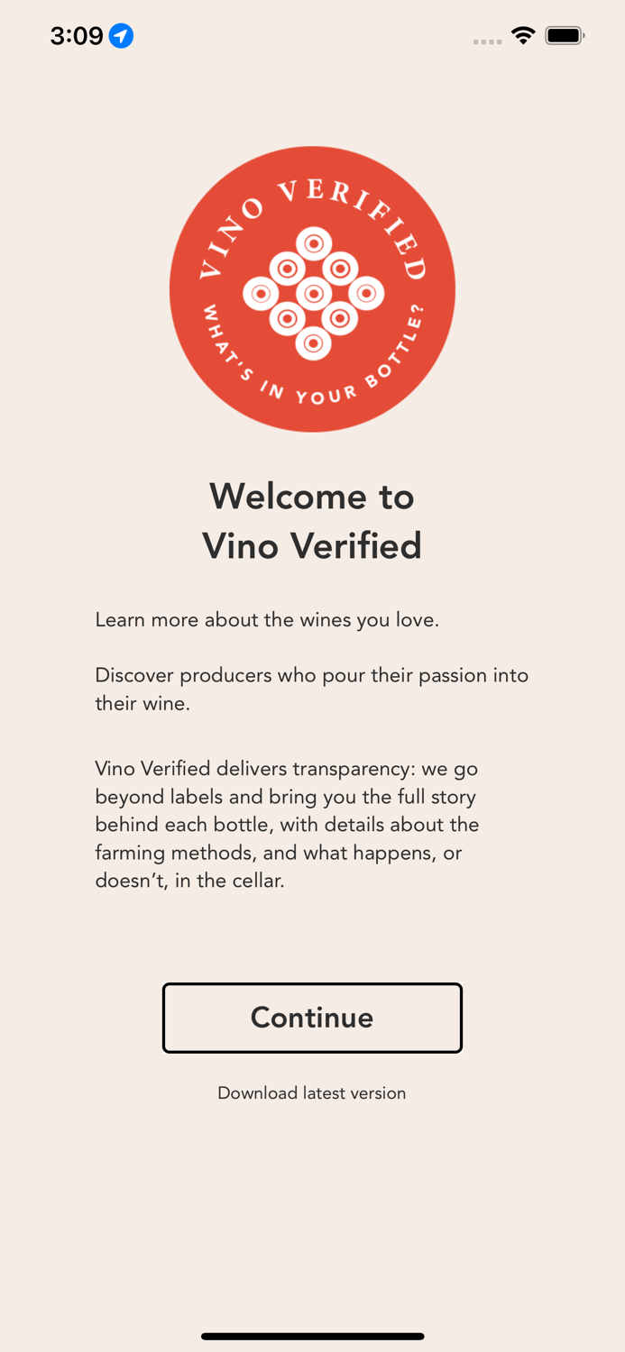
Task: Tap the cellular signal dots indicator
Action: click(487, 41)
